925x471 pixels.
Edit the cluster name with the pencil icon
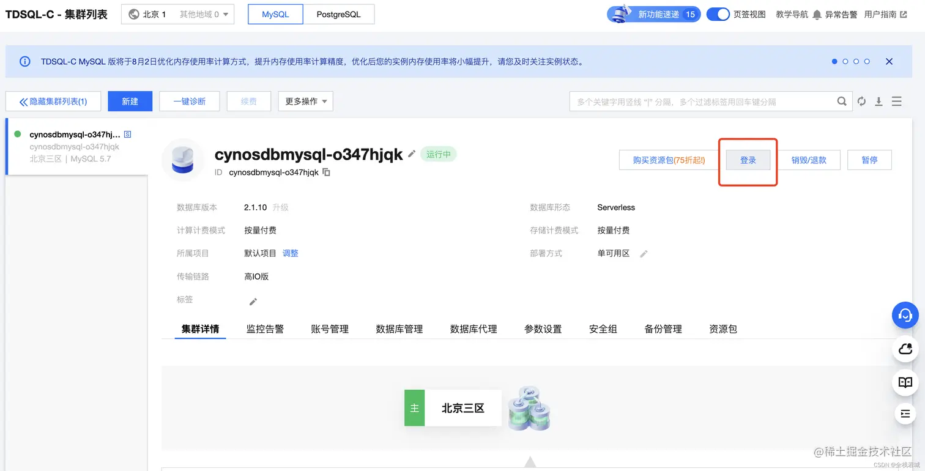pos(410,155)
